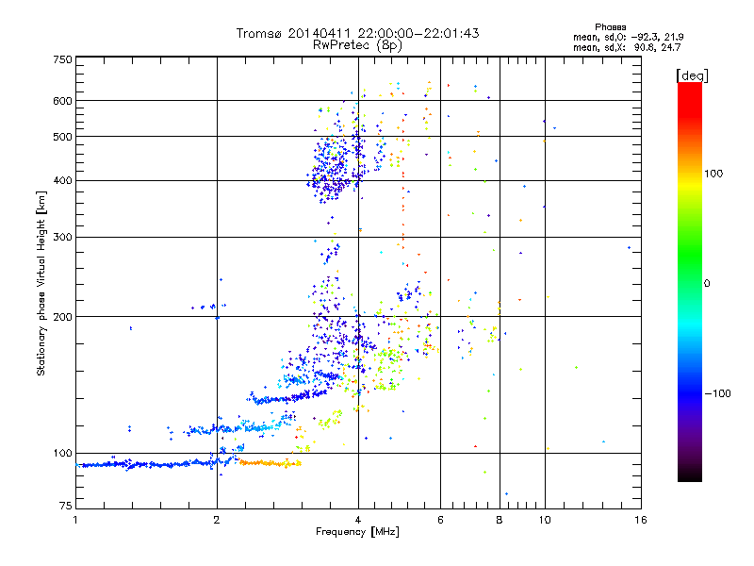
Task: Click the y-axis tick label '400'
Action: pos(62,181)
